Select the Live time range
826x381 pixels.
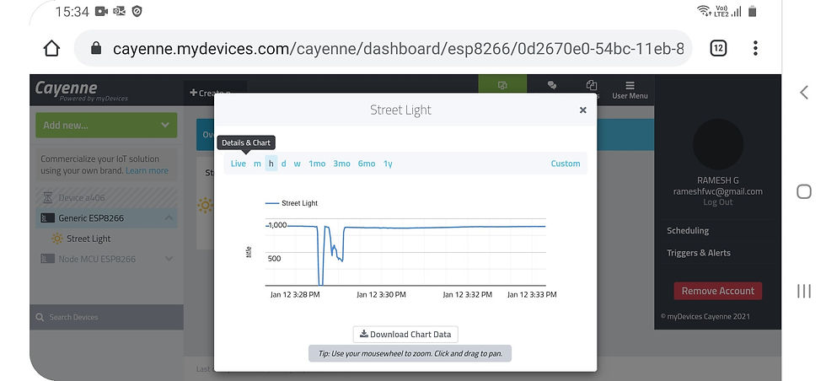238,164
